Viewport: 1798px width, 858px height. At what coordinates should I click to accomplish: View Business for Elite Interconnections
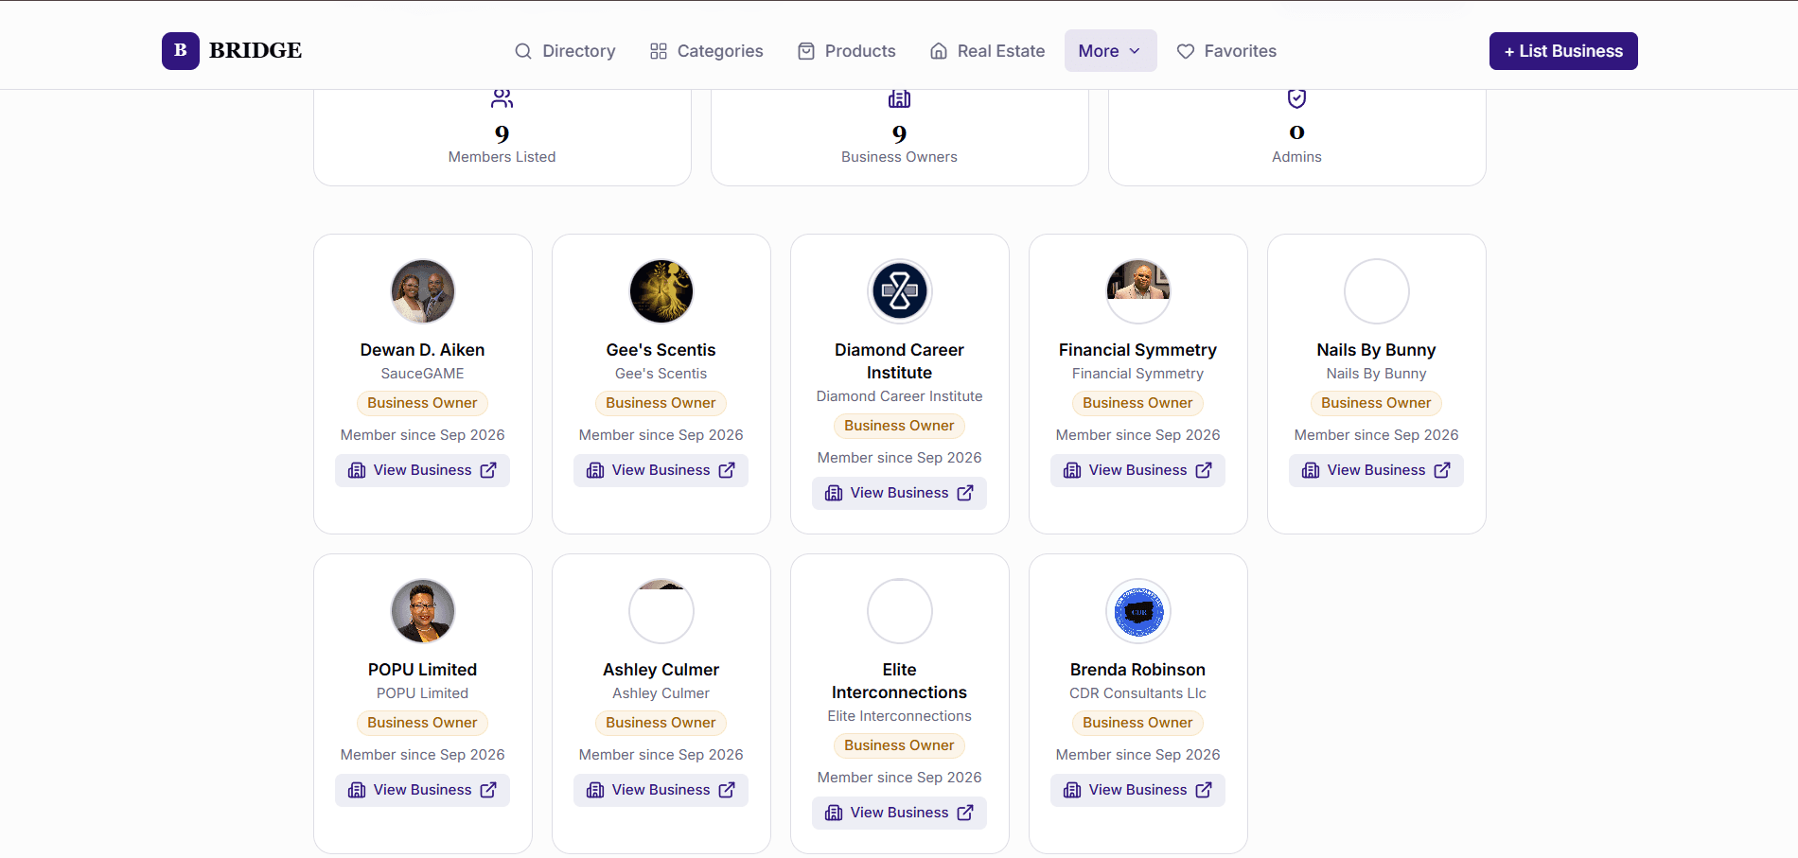(x=899, y=813)
